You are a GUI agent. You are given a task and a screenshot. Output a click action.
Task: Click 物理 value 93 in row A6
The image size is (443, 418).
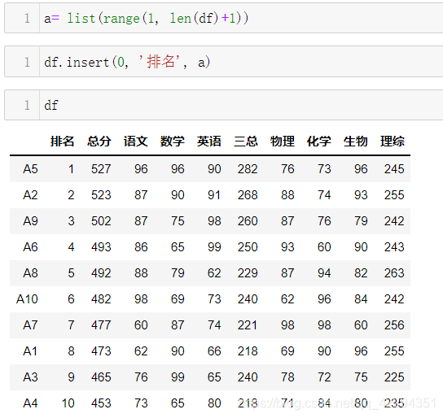288,247
